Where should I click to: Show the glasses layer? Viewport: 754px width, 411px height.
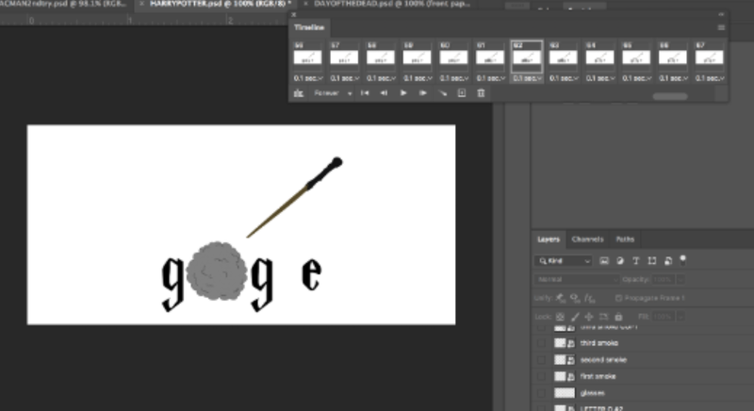point(541,393)
